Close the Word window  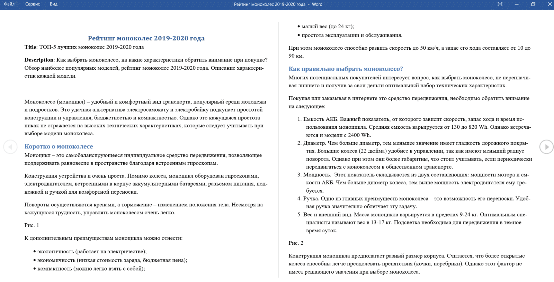click(x=550, y=4)
